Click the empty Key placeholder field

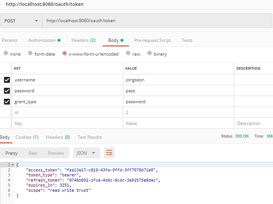point(67,123)
